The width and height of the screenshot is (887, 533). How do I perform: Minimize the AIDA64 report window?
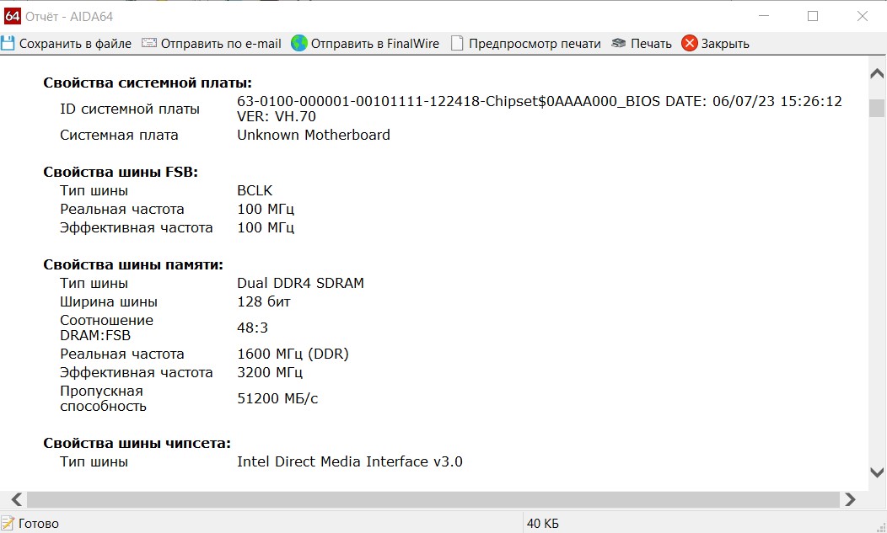[764, 16]
